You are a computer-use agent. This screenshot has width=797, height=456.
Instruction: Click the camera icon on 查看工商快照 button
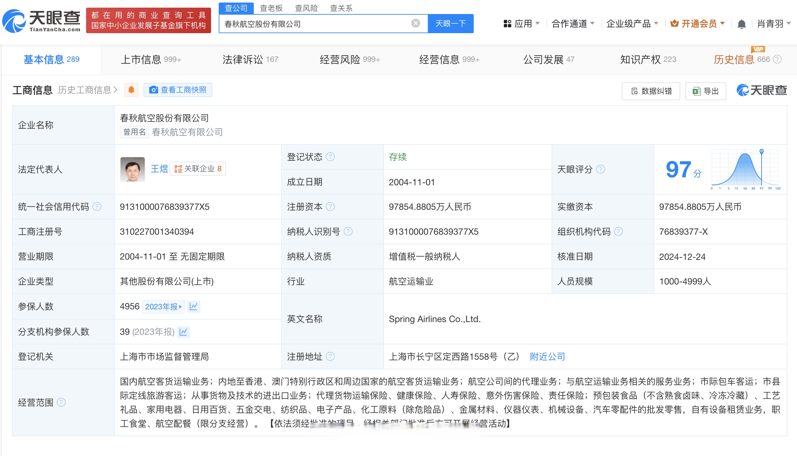154,90
